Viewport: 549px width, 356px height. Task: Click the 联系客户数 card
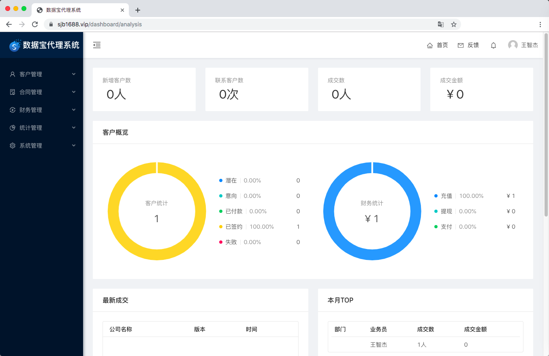(256, 89)
